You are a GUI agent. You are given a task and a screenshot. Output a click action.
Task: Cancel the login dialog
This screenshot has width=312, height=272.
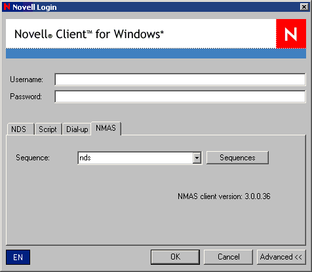coord(228,257)
